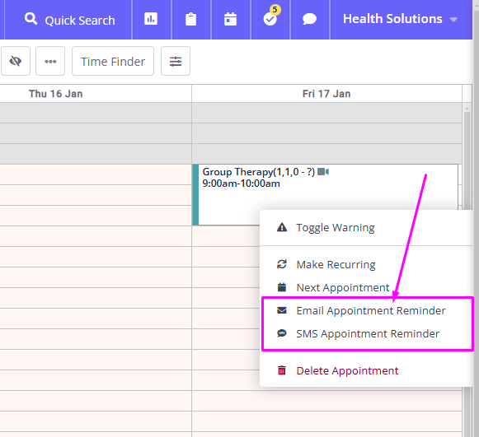Open the calendar icon in top bar
Screen dimensions: 479x437
click(230, 19)
